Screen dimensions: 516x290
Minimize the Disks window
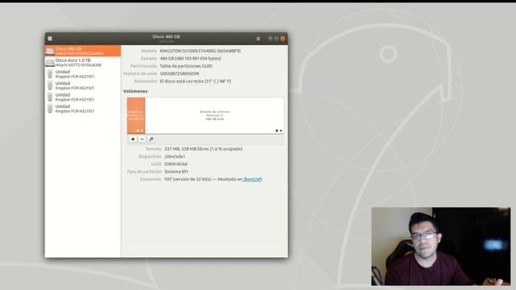pyautogui.click(x=270, y=39)
